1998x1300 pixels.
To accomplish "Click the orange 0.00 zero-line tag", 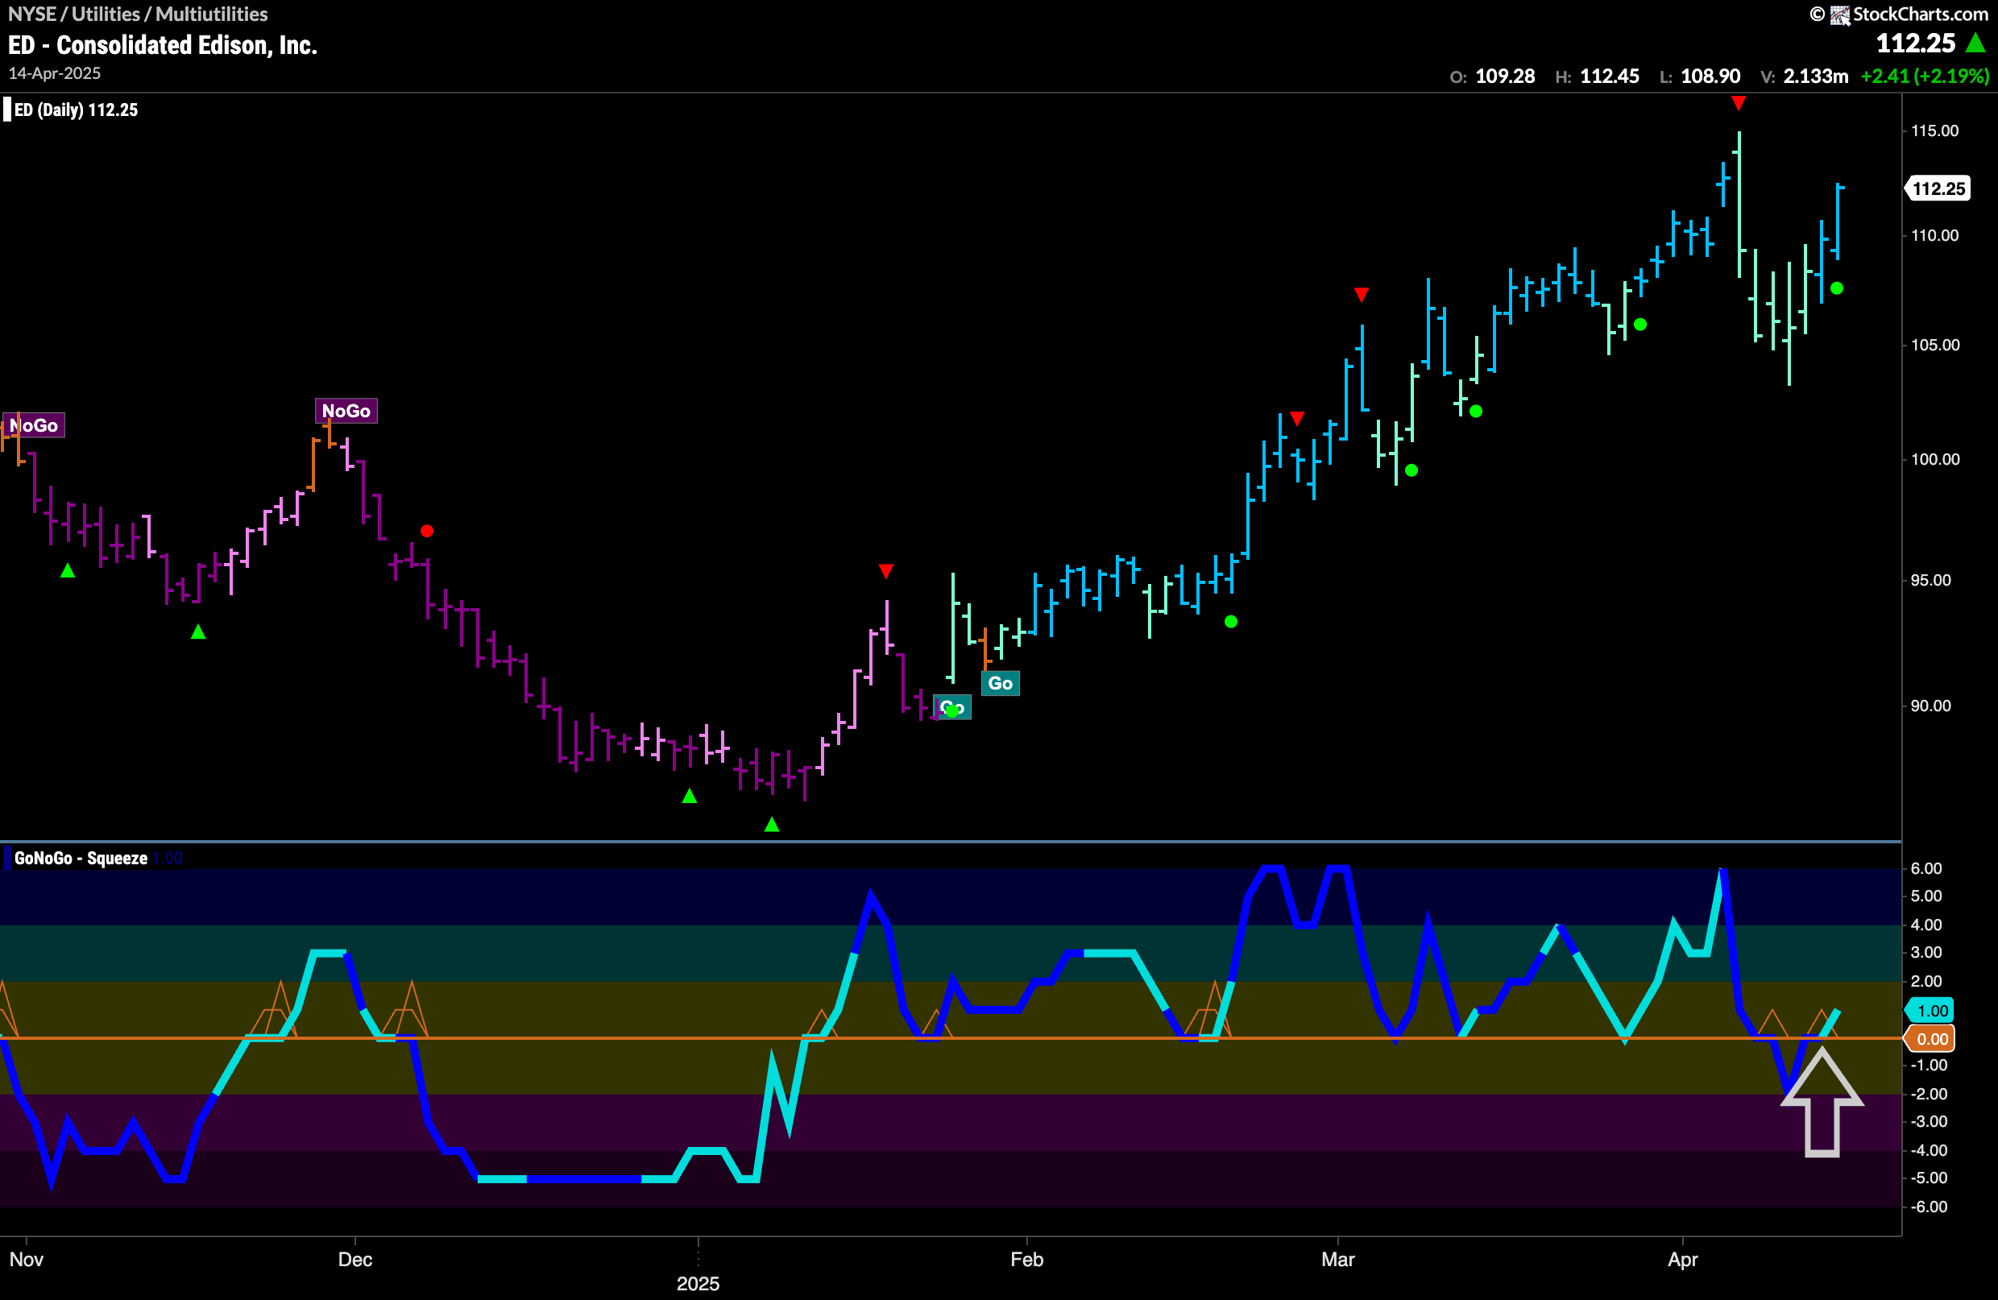I will pos(1930,1039).
